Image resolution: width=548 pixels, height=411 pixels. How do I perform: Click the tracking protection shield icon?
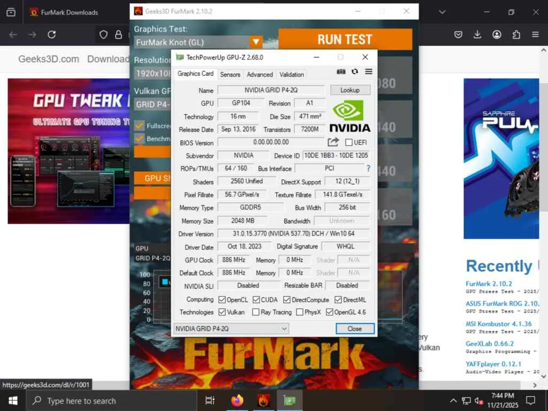coord(103,35)
